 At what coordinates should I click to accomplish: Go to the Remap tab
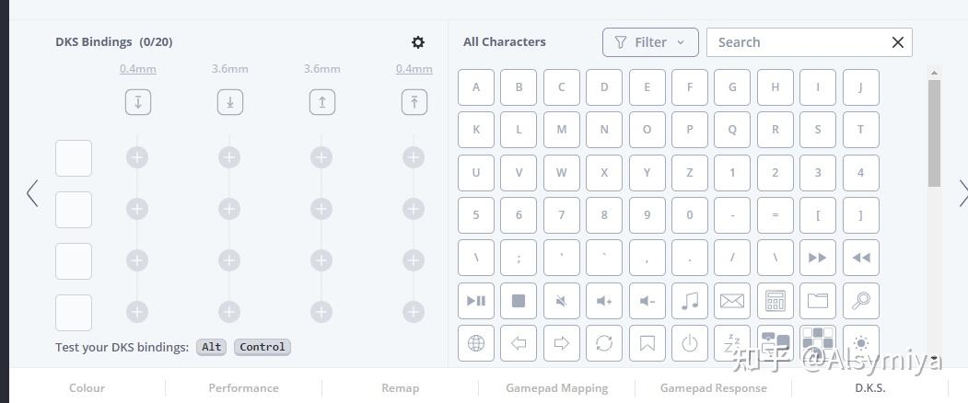click(400, 388)
